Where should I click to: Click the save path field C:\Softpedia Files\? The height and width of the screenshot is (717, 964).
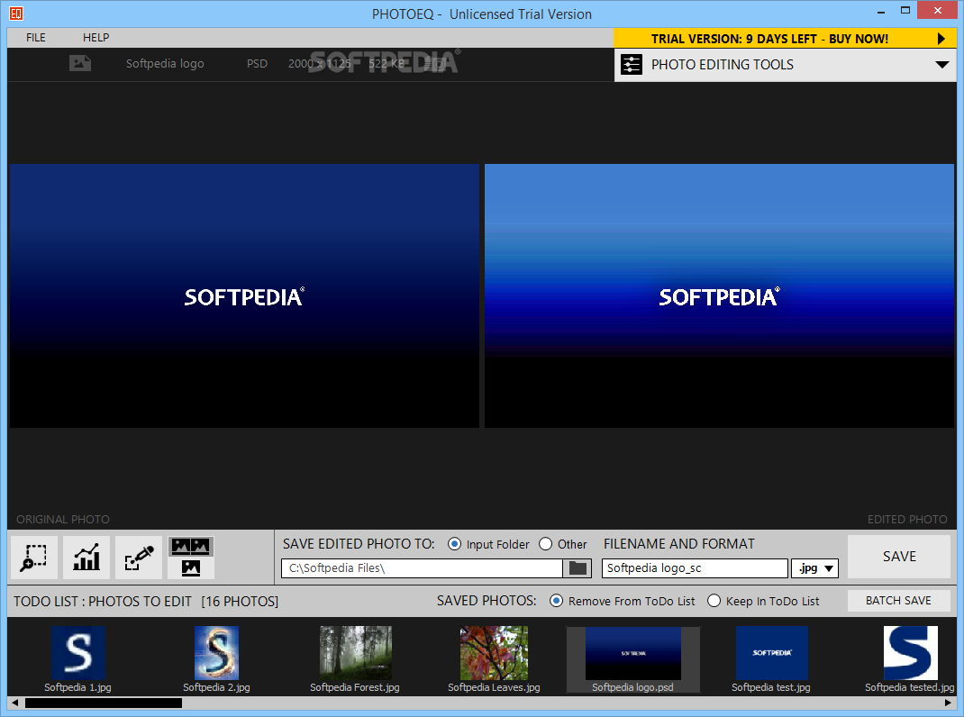[x=422, y=568]
